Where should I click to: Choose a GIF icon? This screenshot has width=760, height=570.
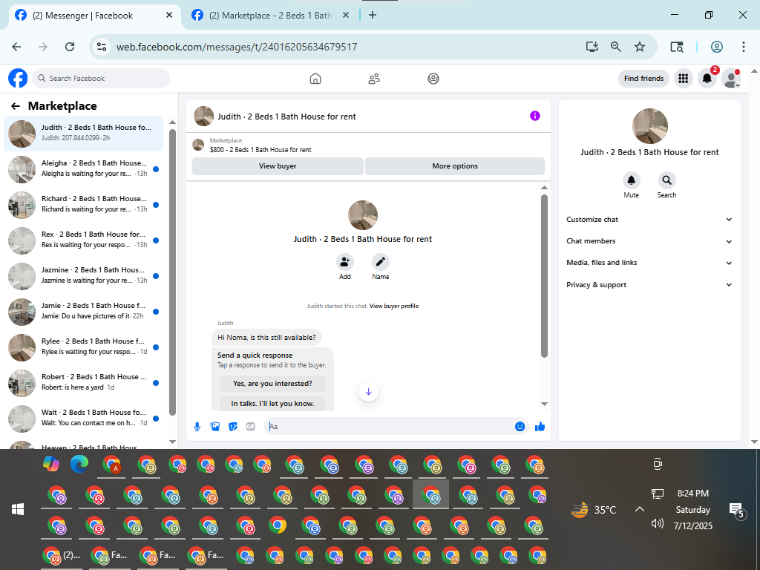[x=251, y=427]
